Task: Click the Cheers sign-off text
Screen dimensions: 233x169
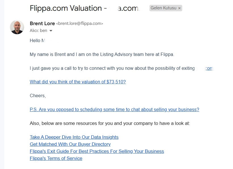Action: click(38, 96)
